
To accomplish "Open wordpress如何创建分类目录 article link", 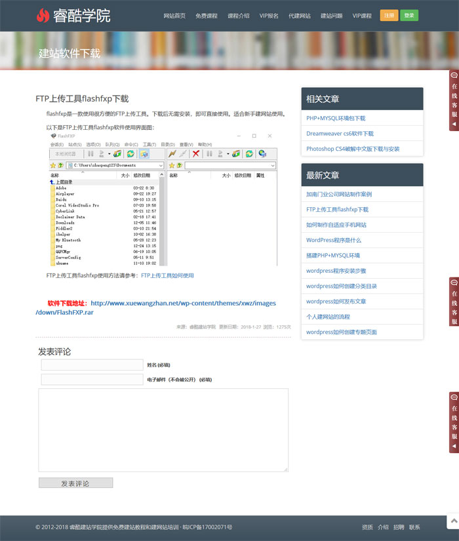I will point(342,286).
